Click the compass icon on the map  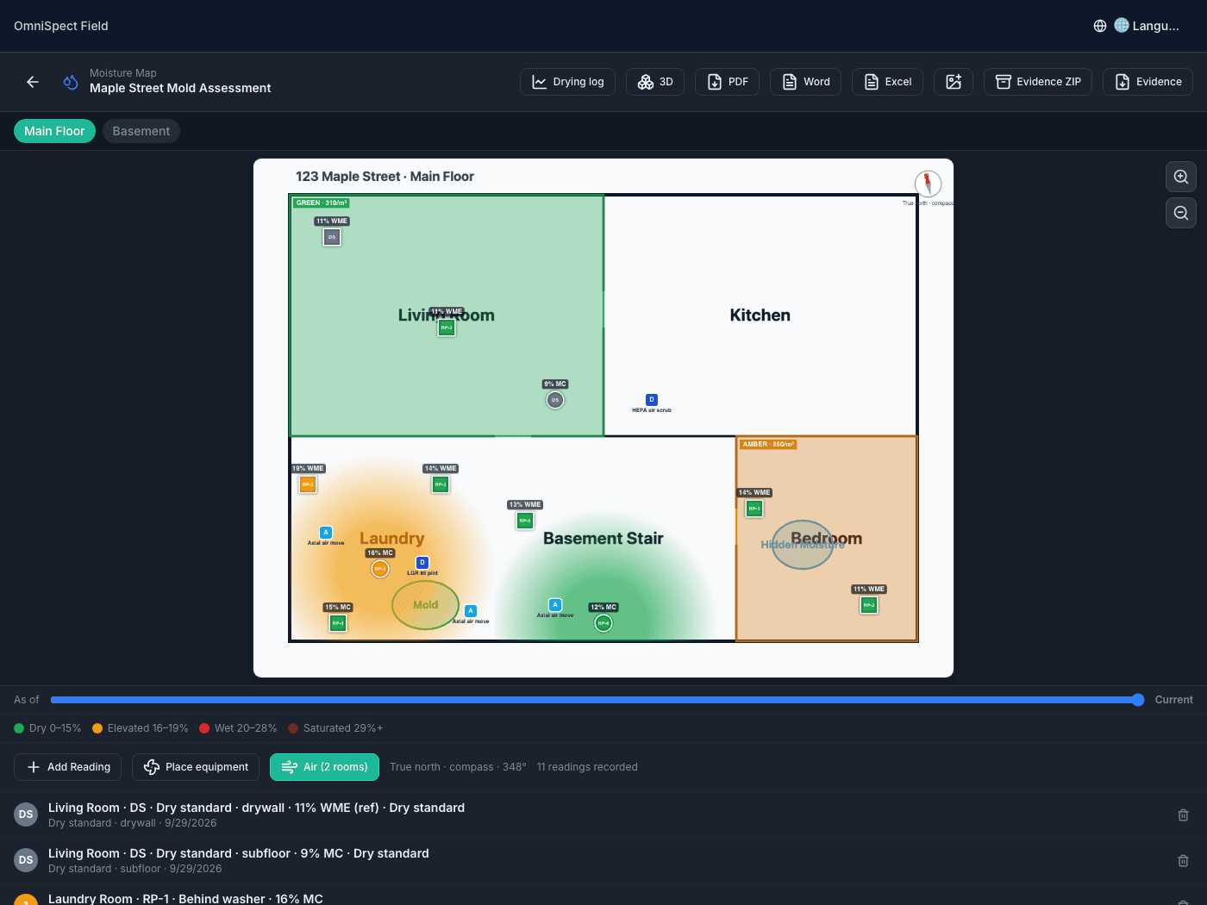pyautogui.click(x=928, y=183)
